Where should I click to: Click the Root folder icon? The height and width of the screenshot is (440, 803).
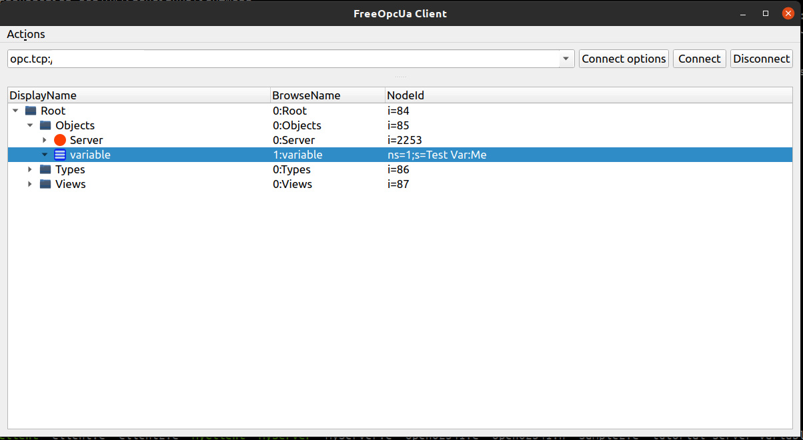pos(31,111)
